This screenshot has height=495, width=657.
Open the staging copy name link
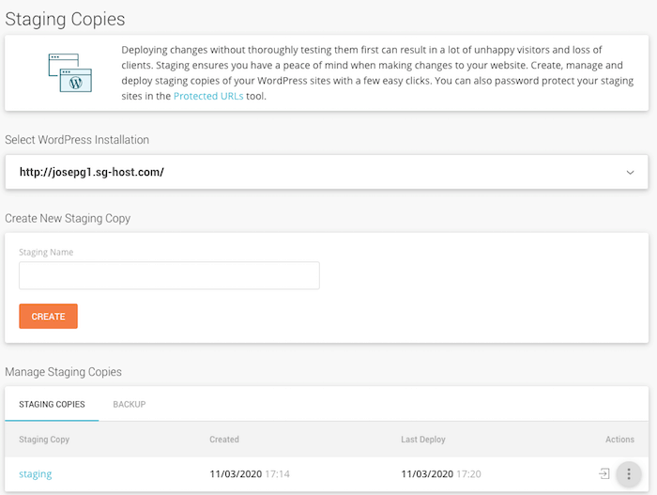coord(36,474)
